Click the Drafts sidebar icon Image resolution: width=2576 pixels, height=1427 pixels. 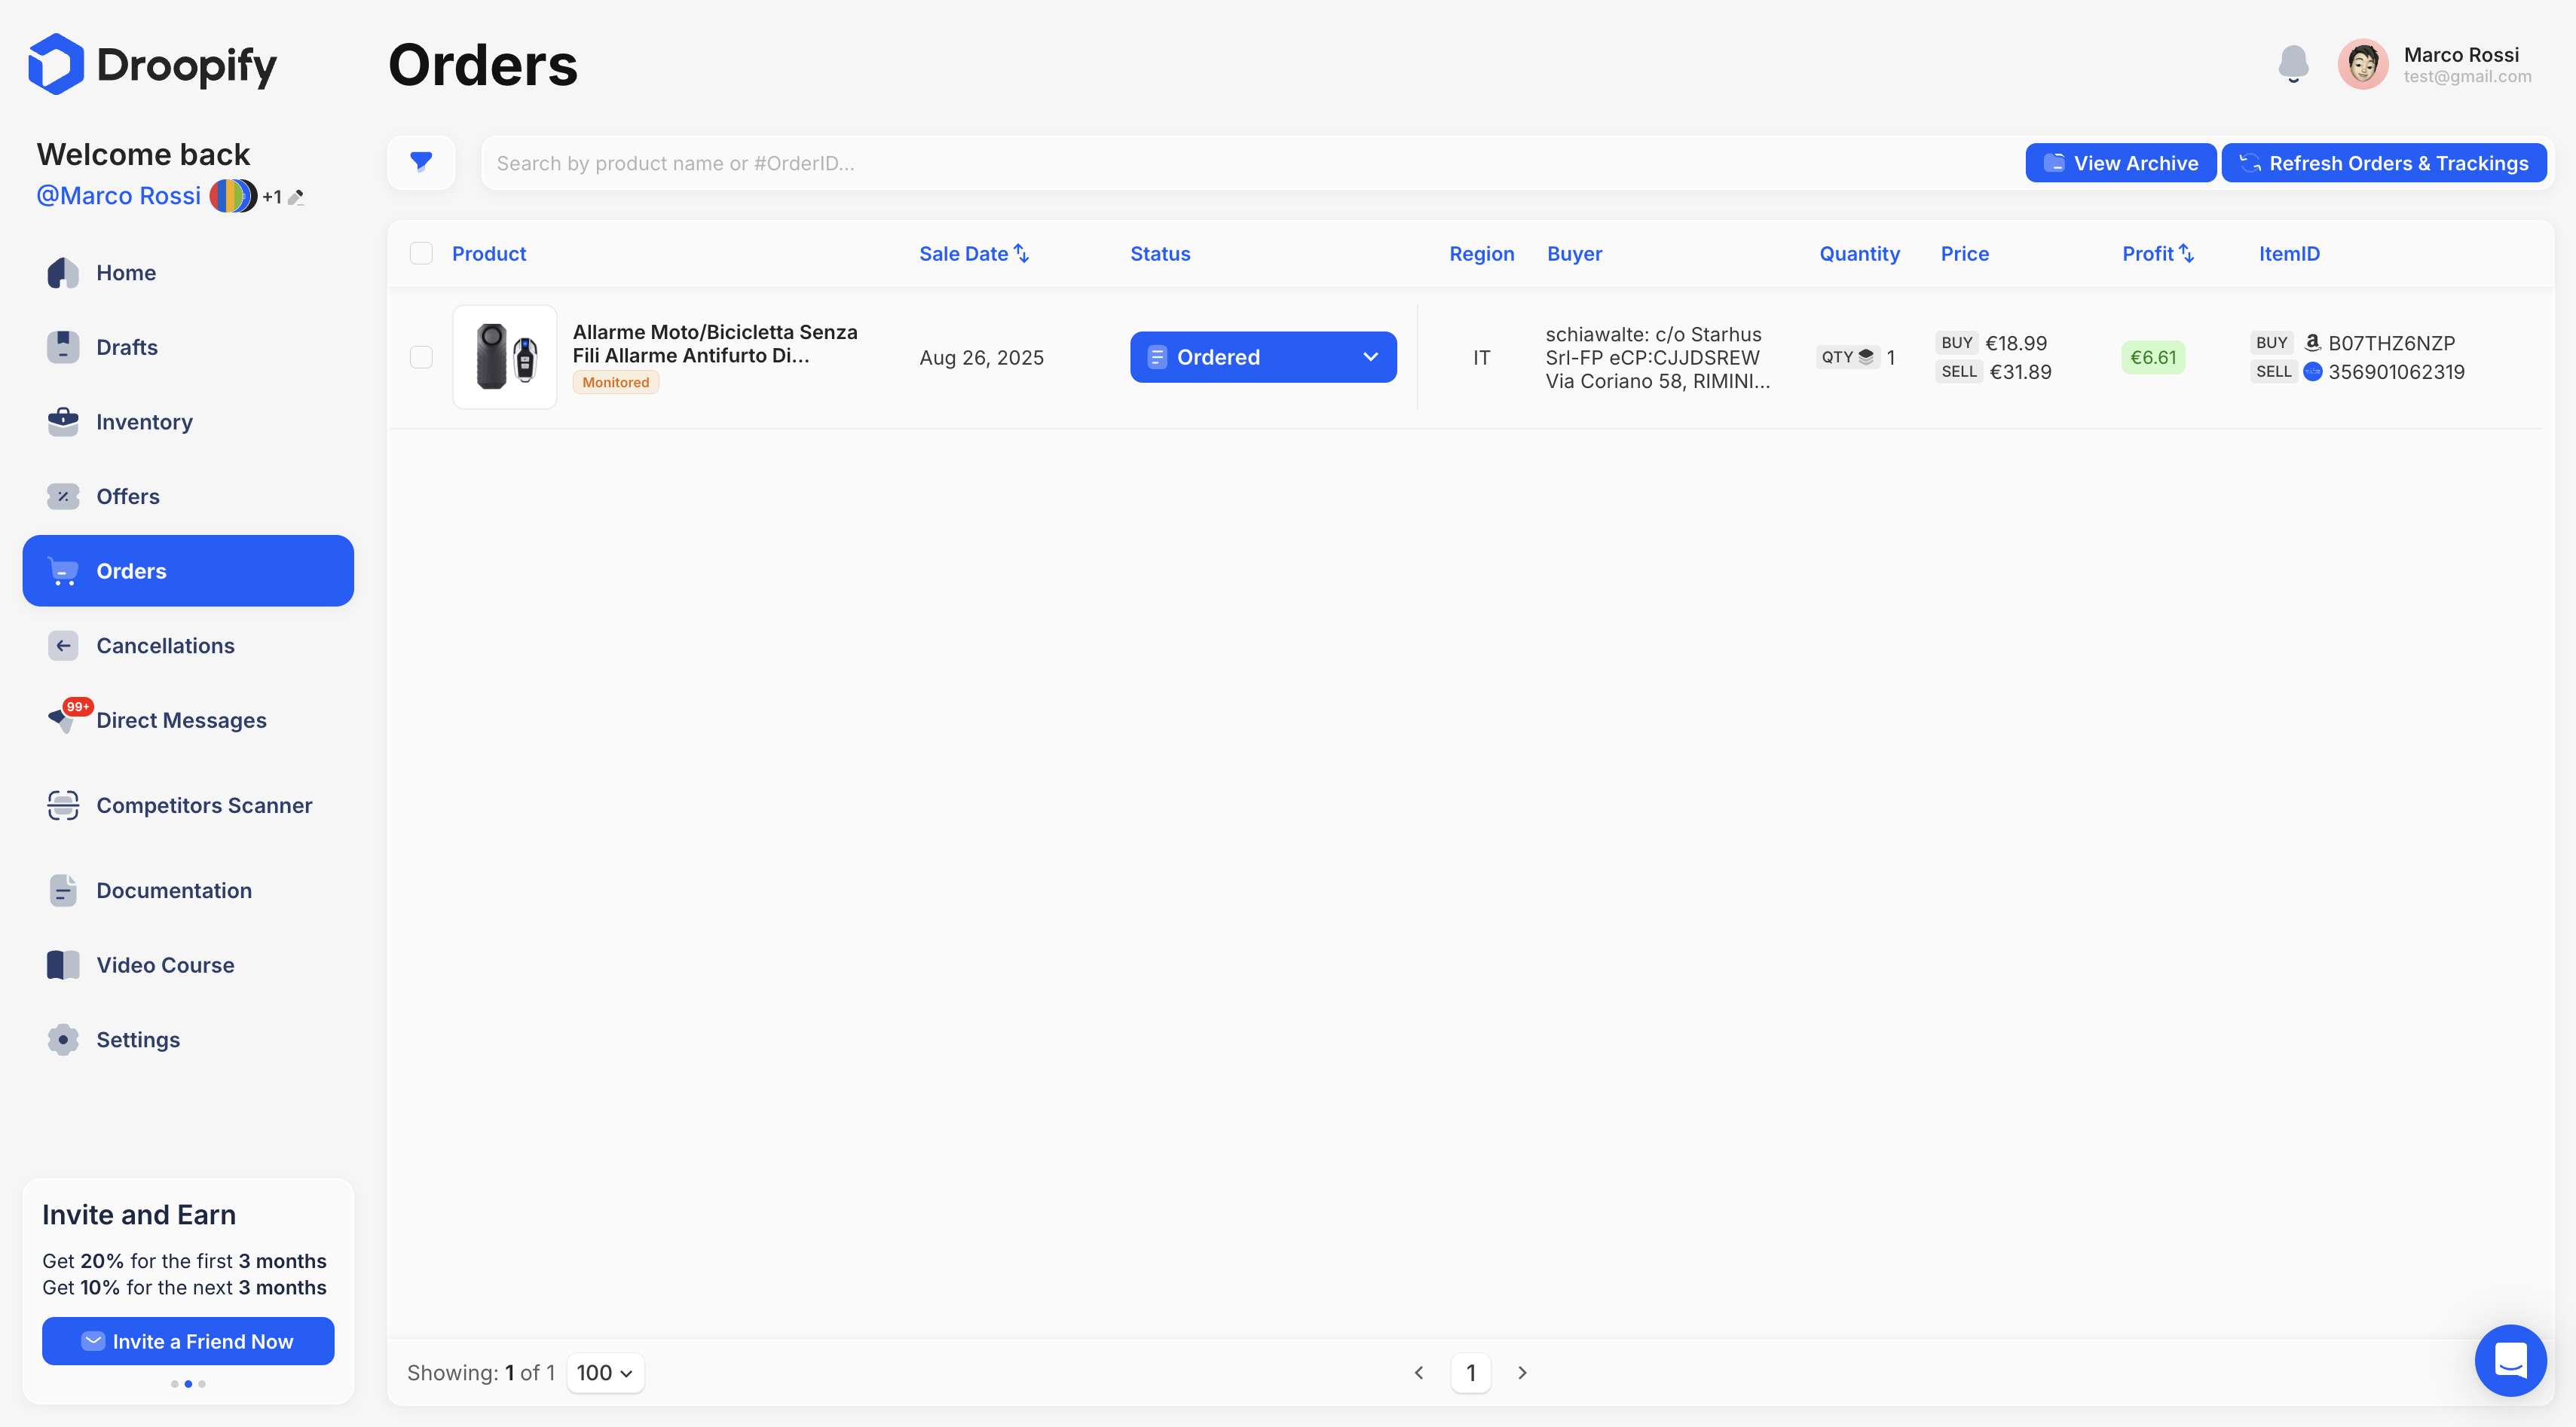[x=63, y=347]
